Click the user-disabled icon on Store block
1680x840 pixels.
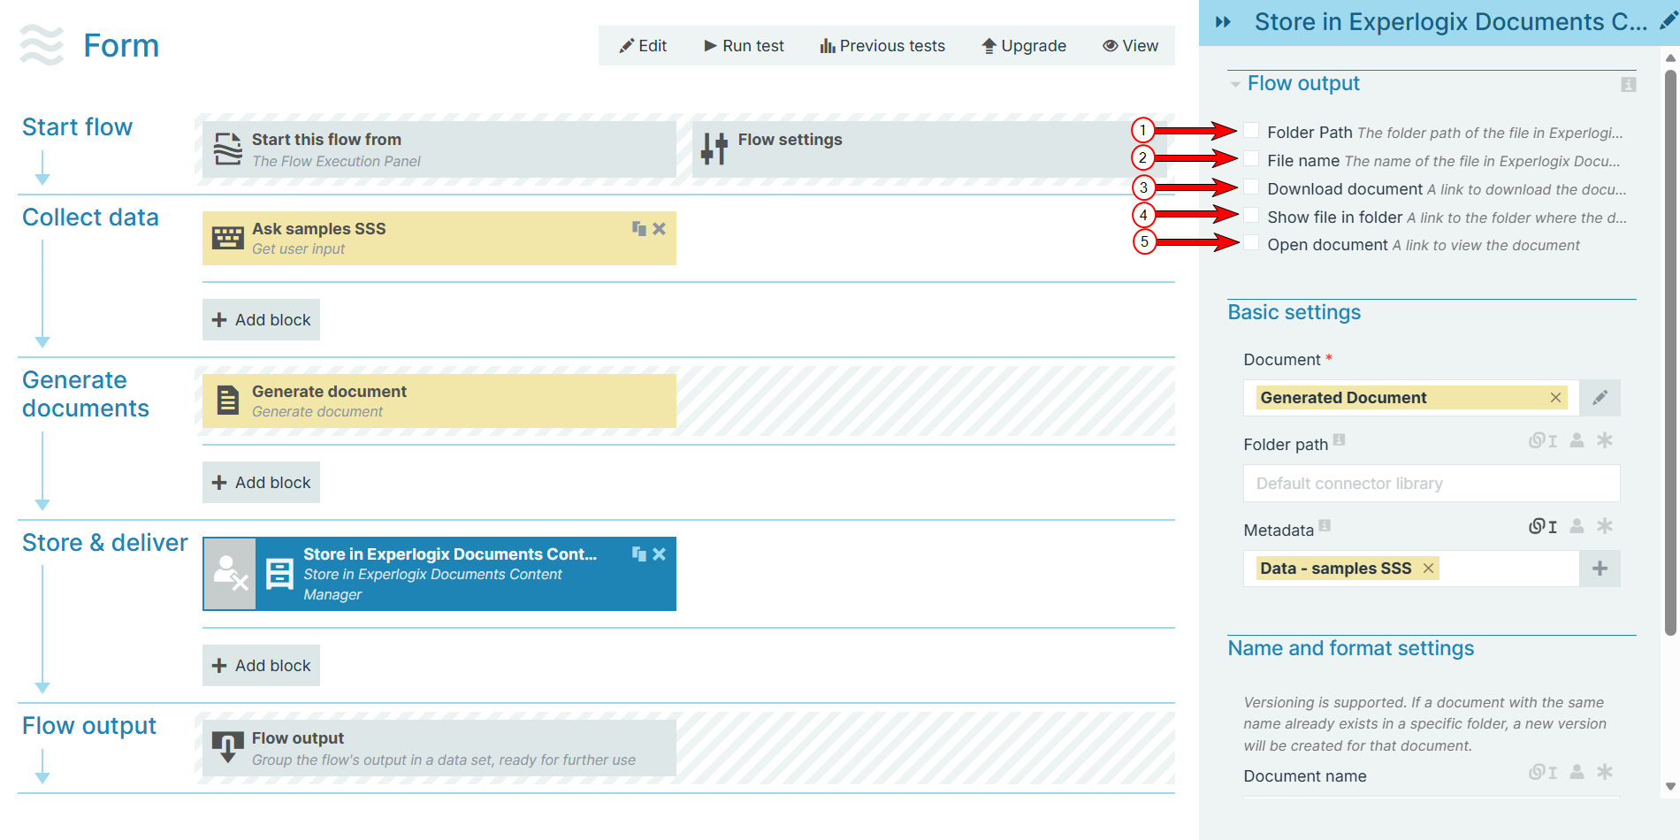[230, 574]
